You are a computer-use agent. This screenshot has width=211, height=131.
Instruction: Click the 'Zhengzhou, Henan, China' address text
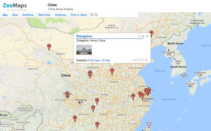click(x=90, y=41)
